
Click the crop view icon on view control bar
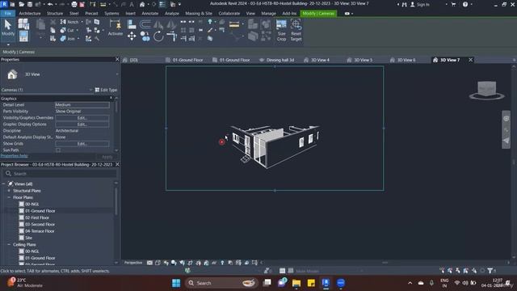[x=190, y=263]
